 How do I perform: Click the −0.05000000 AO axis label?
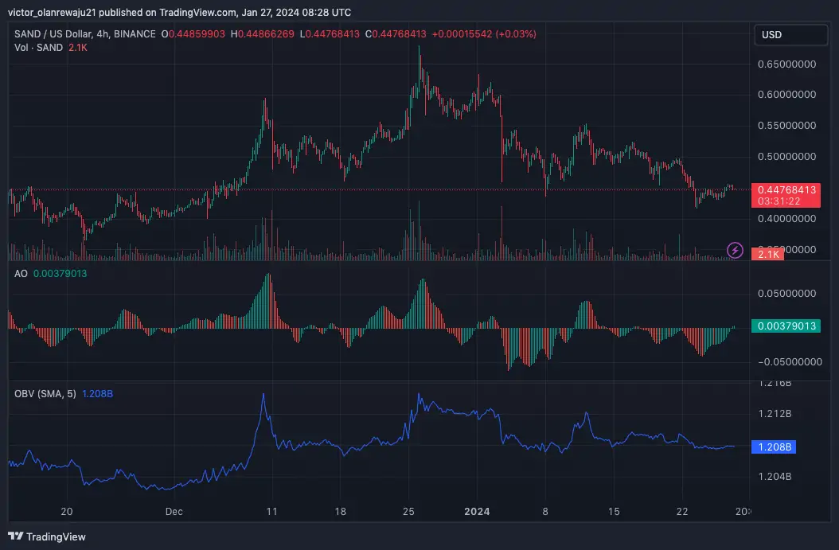pyautogui.click(x=790, y=362)
